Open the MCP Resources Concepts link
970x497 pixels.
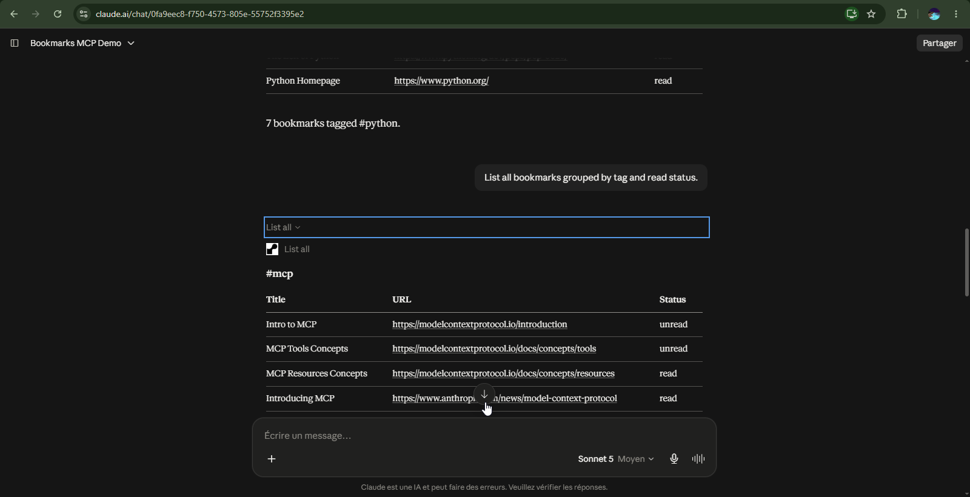[x=503, y=373]
